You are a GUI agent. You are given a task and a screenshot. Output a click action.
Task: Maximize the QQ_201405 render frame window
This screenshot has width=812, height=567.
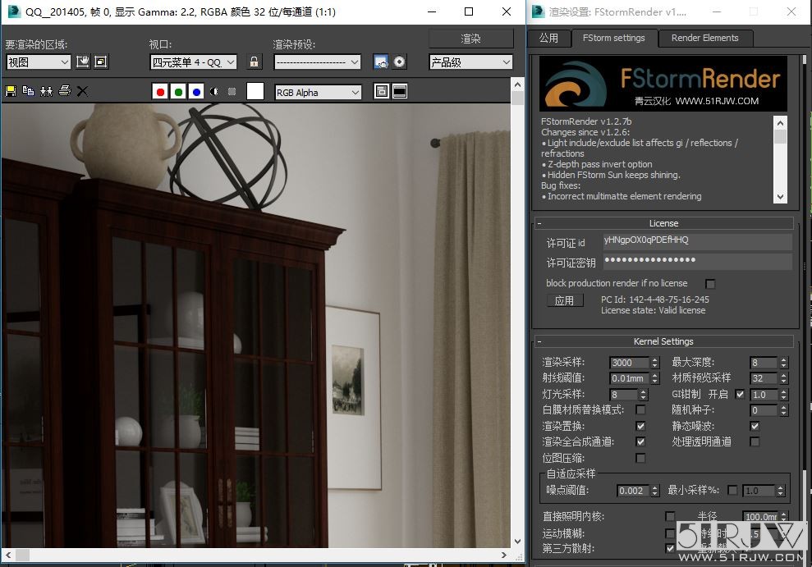pyautogui.click(x=469, y=11)
